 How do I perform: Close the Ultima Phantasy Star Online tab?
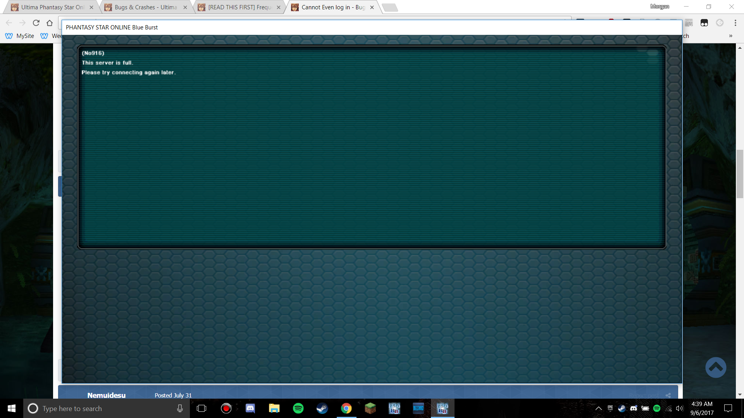pos(91,7)
